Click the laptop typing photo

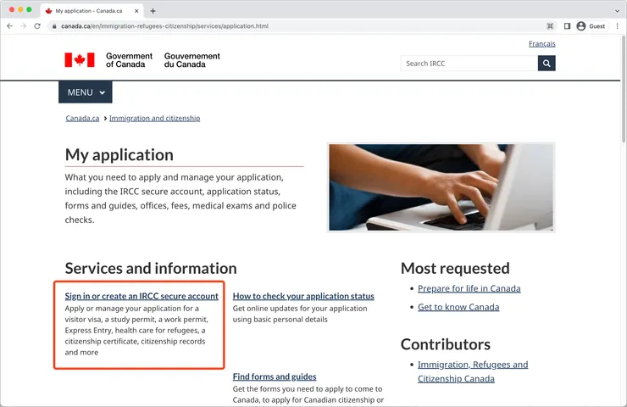441,187
